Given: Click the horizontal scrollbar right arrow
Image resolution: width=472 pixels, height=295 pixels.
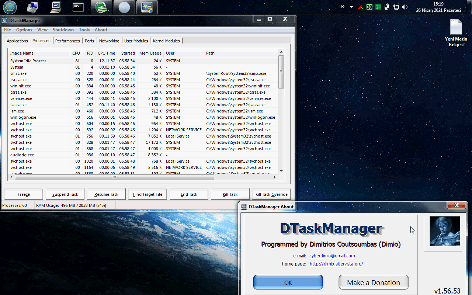Looking at the screenshot, I should coord(275,177).
